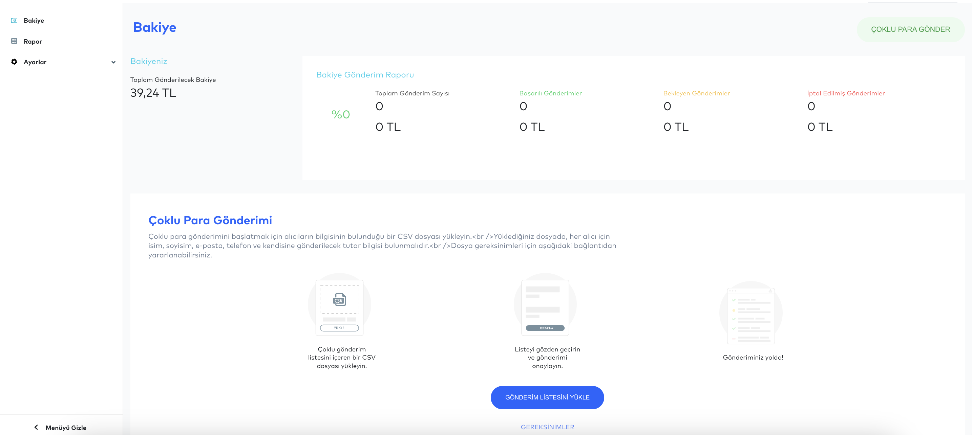This screenshot has width=972, height=435.
Task: Open the Gereksinimler link
Action: [547, 427]
